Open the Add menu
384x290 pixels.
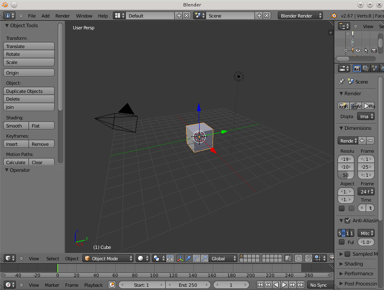pyautogui.click(x=45, y=15)
